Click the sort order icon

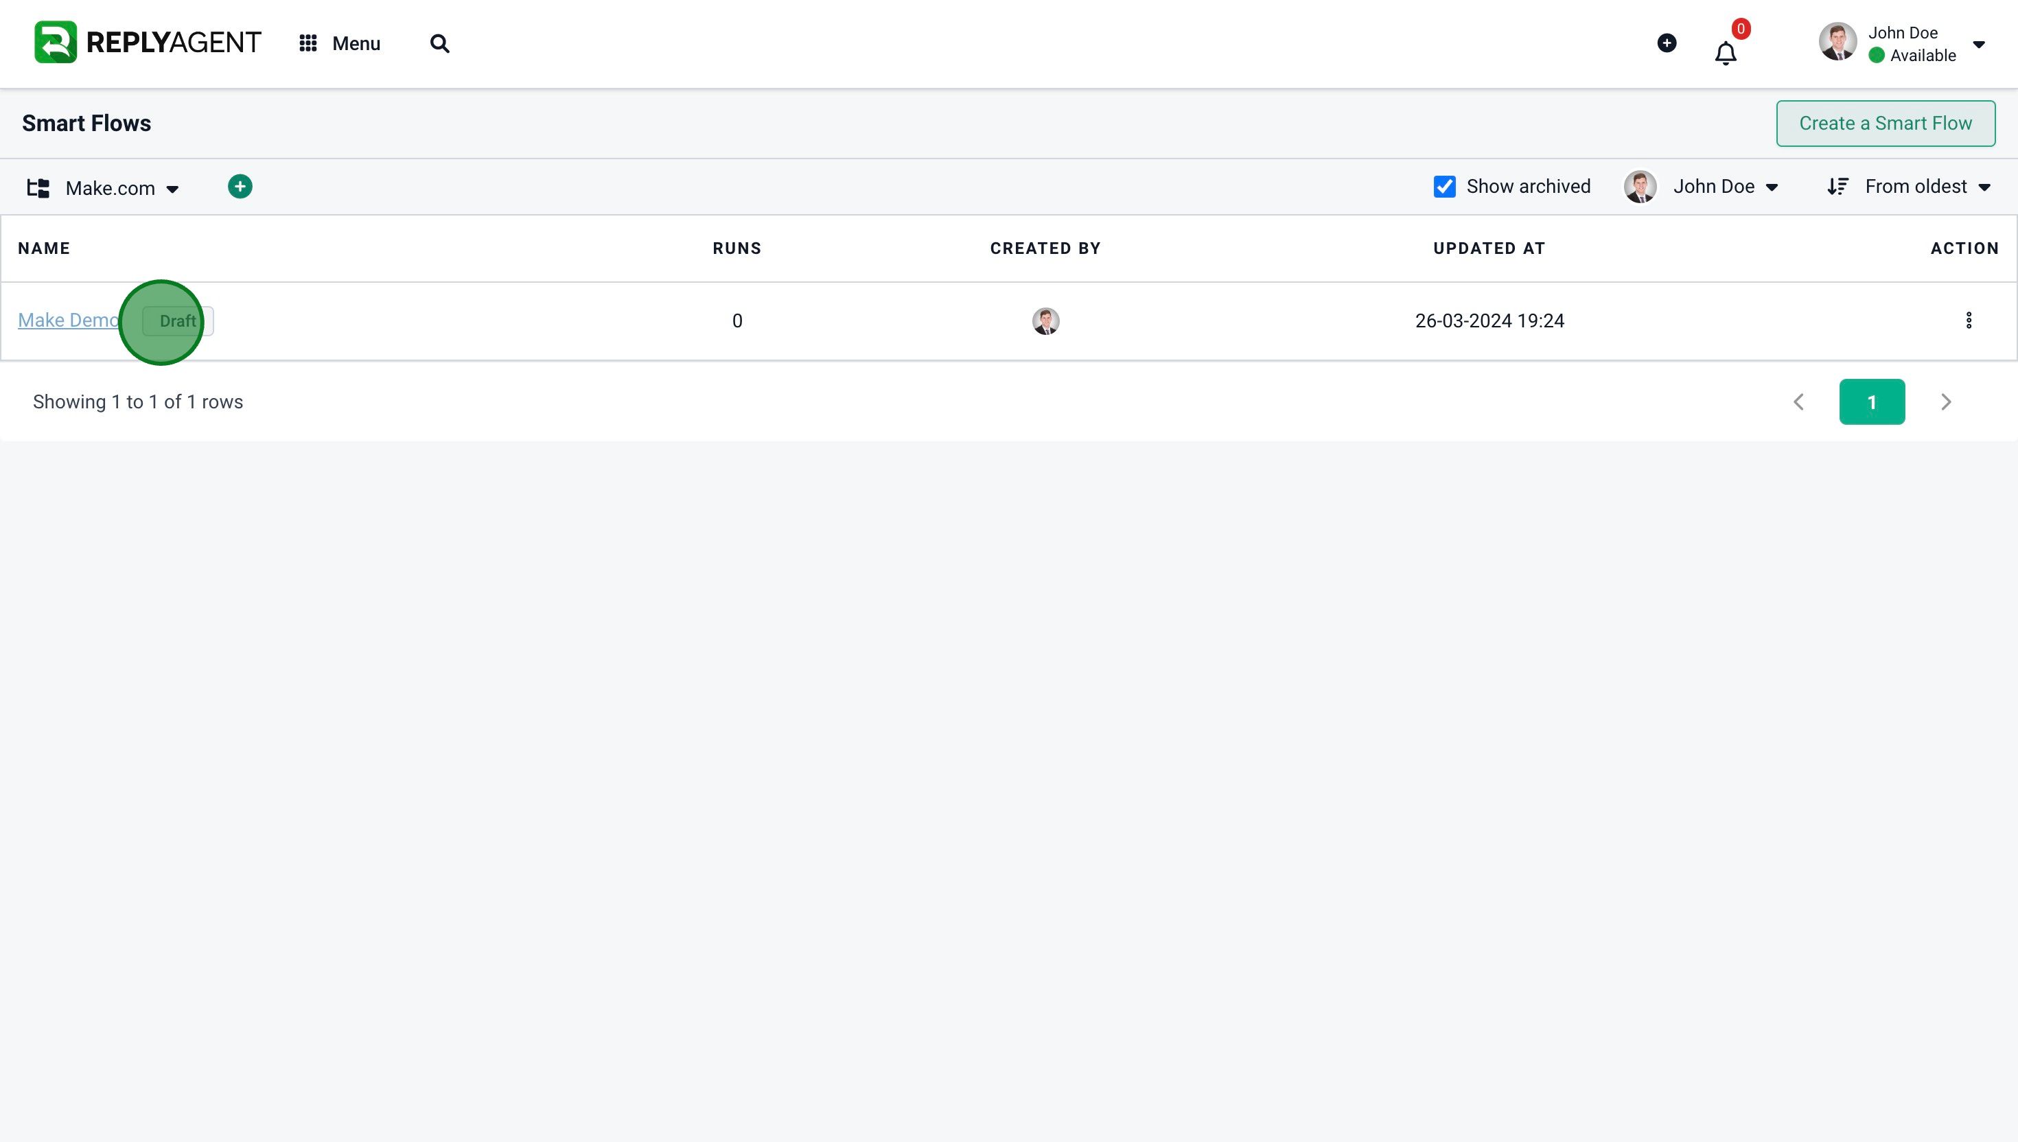click(x=1837, y=187)
